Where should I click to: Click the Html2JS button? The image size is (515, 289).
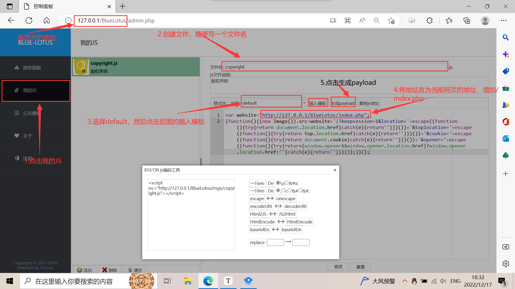coord(258,214)
